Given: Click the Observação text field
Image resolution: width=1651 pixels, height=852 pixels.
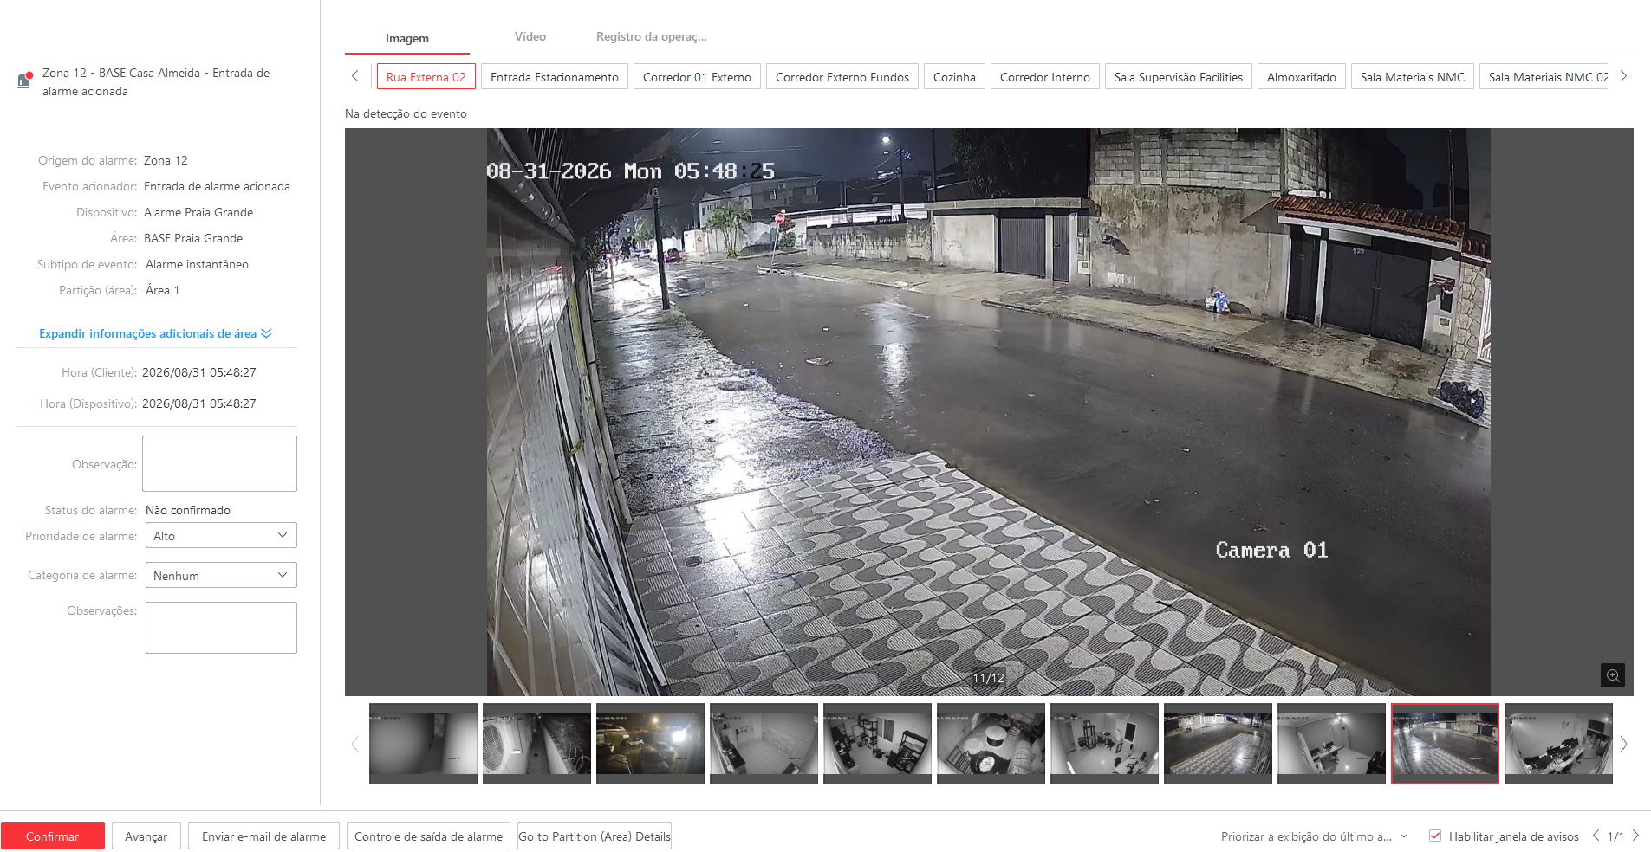Looking at the screenshot, I should 219,463.
